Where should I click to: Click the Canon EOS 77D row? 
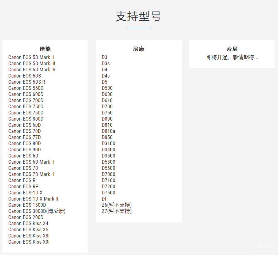[x=25, y=137]
